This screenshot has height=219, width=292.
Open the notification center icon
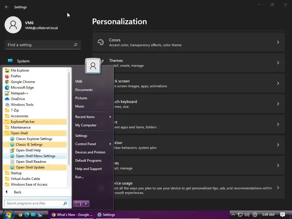coord(283,214)
